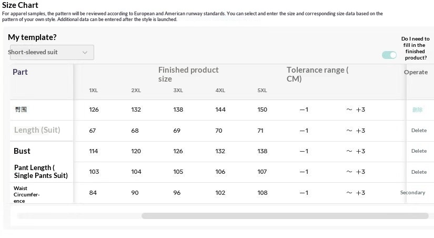Select the 3XL Length (Suit) value 69
This screenshot has height=238, width=434.
177,131
